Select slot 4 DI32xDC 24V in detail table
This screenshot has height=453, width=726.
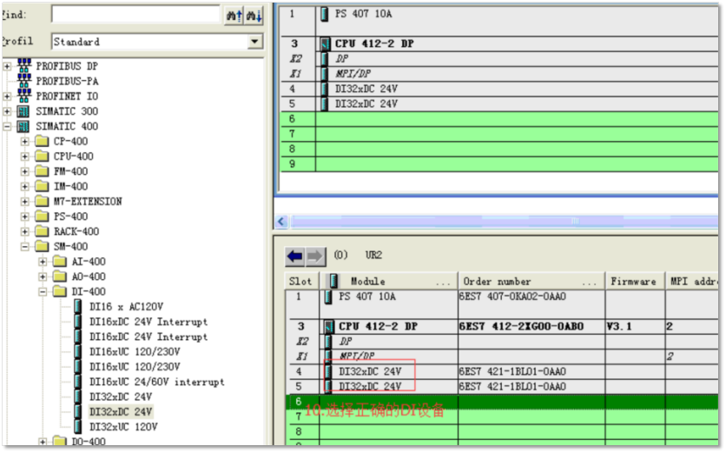click(370, 371)
